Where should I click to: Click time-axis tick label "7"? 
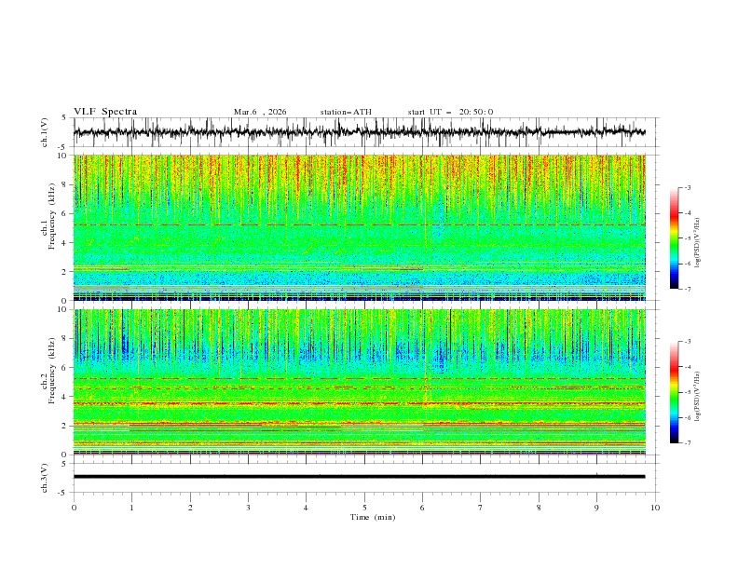coord(481,508)
